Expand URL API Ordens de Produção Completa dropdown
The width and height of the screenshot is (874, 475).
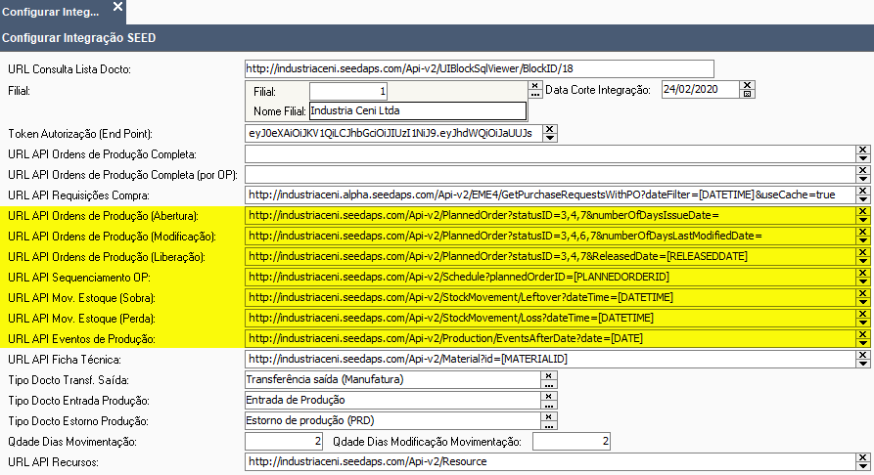tap(863, 158)
